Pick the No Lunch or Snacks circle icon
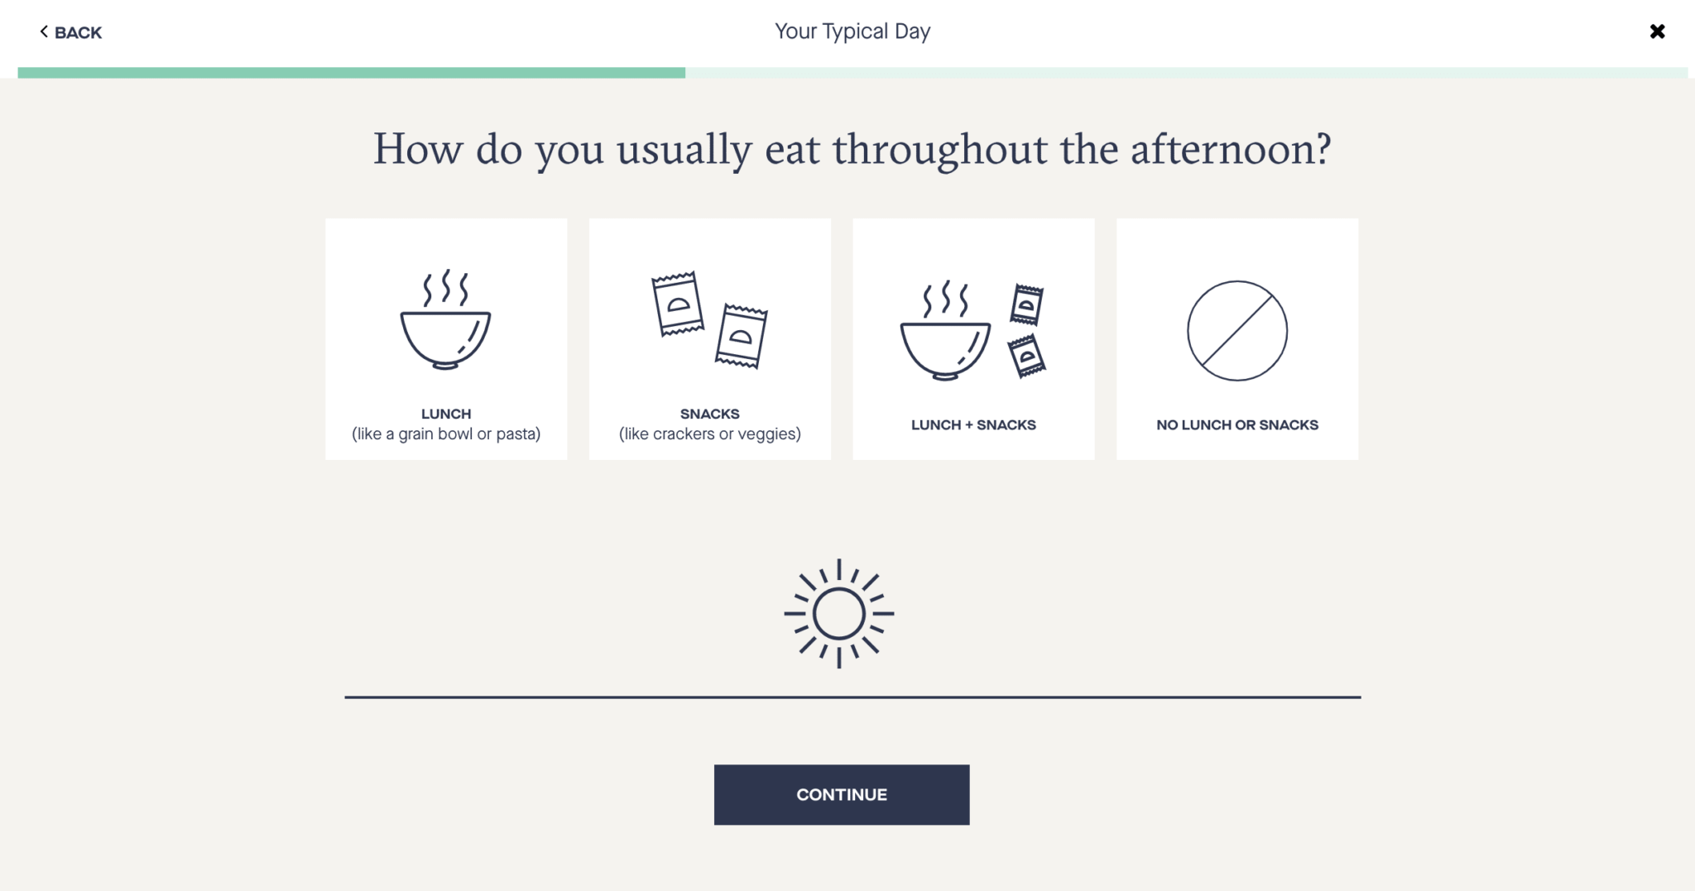 click(x=1236, y=331)
